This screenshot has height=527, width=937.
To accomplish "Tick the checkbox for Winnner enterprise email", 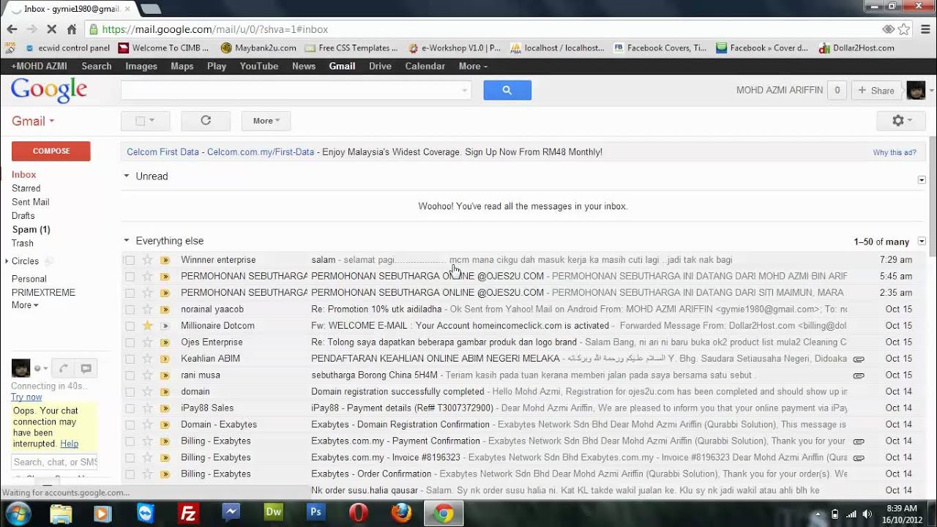I will click(130, 260).
